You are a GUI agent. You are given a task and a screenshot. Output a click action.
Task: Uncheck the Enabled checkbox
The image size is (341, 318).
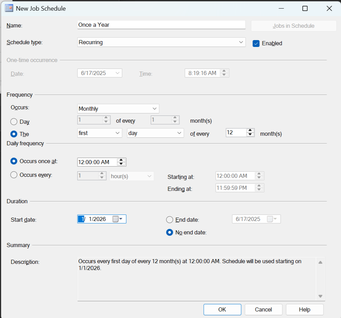pyautogui.click(x=256, y=44)
